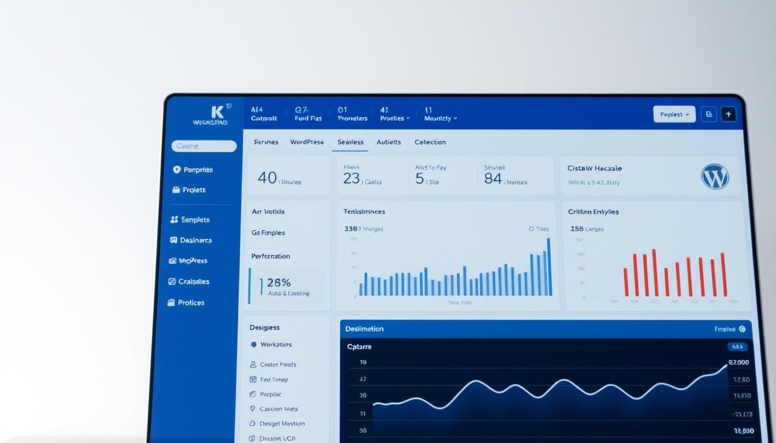Click the circular icon next to Fmatee

pyautogui.click(x=742, y=329)
